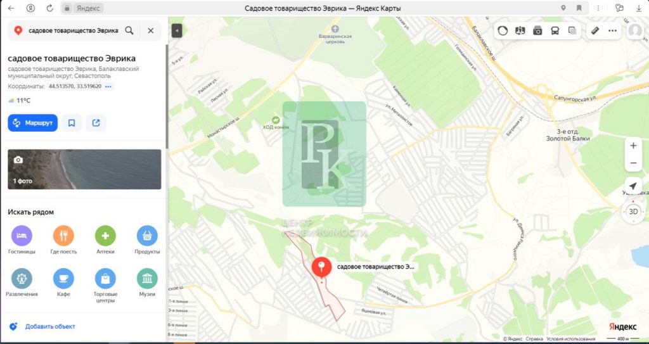
Task: Search nearby Где поесть
Action: (x=63, y=239)
